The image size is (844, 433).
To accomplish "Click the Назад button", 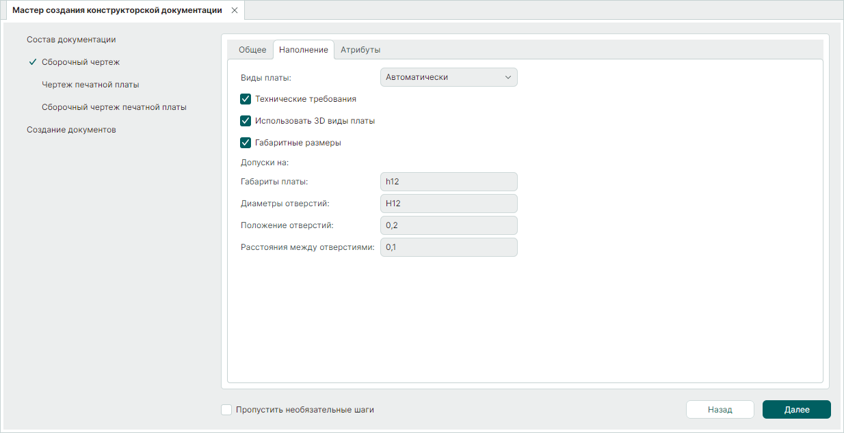I will tap(720, 410).
